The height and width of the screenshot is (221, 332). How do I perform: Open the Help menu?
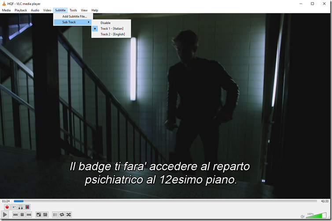click(95, 10)
